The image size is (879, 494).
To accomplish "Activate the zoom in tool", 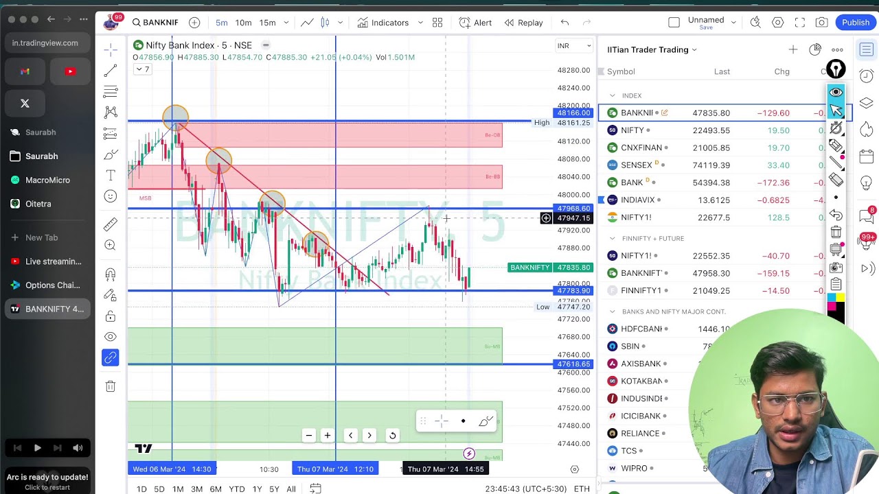I will 111,245.
